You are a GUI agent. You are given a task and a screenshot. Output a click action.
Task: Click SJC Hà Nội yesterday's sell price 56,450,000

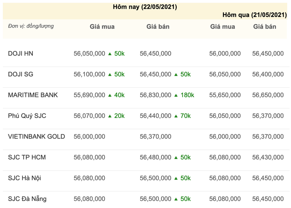coord(268,178)
